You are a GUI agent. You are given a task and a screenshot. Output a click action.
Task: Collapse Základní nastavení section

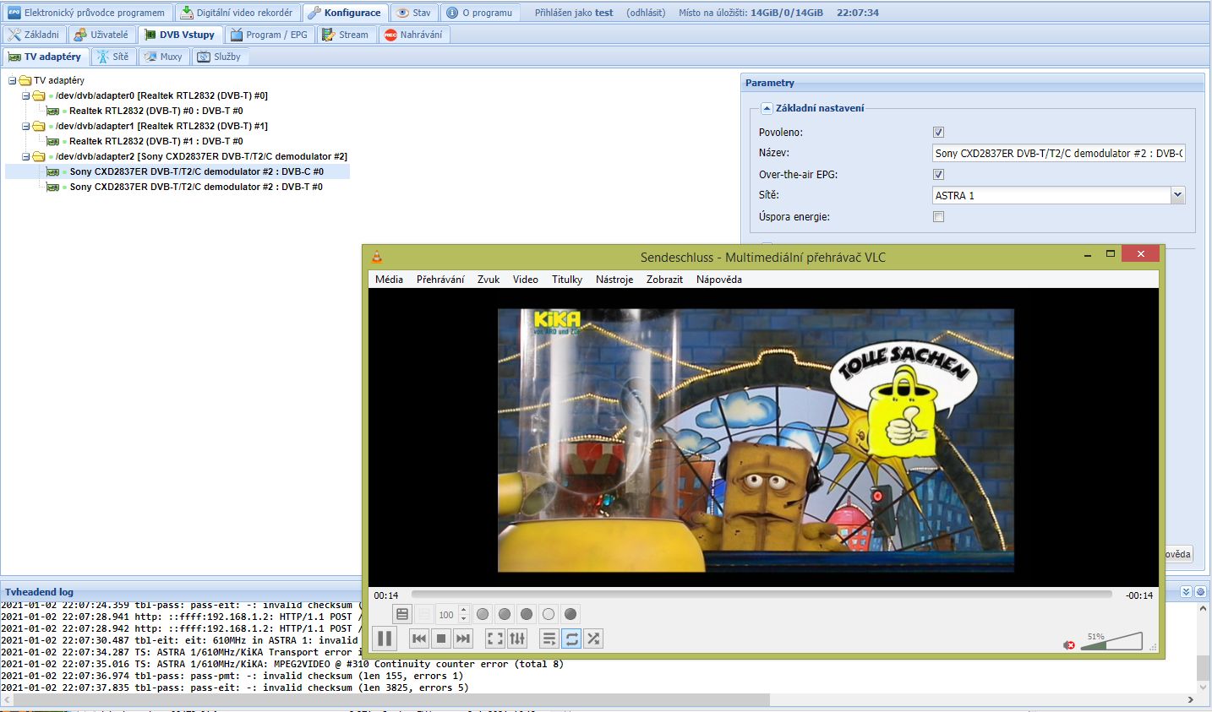767,108
